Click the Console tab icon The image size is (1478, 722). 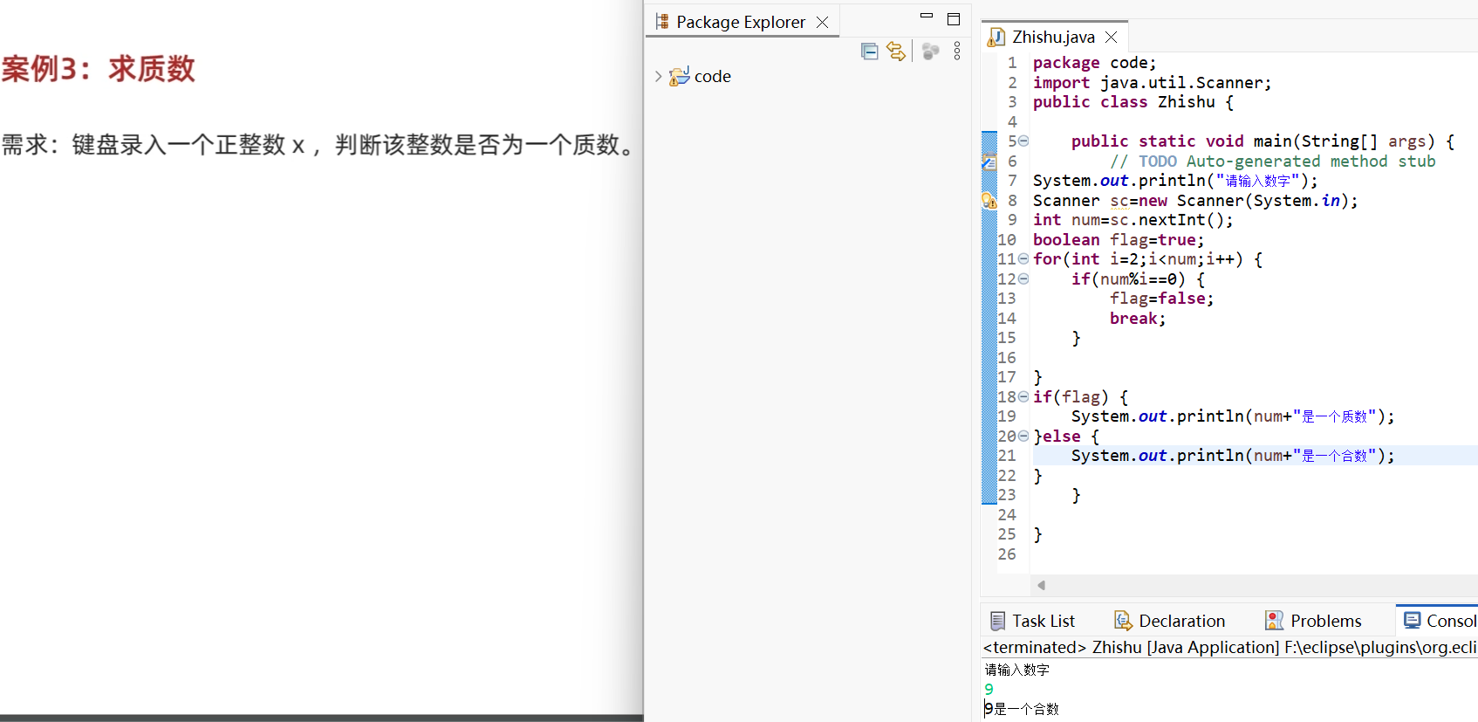click(1412, 620)
